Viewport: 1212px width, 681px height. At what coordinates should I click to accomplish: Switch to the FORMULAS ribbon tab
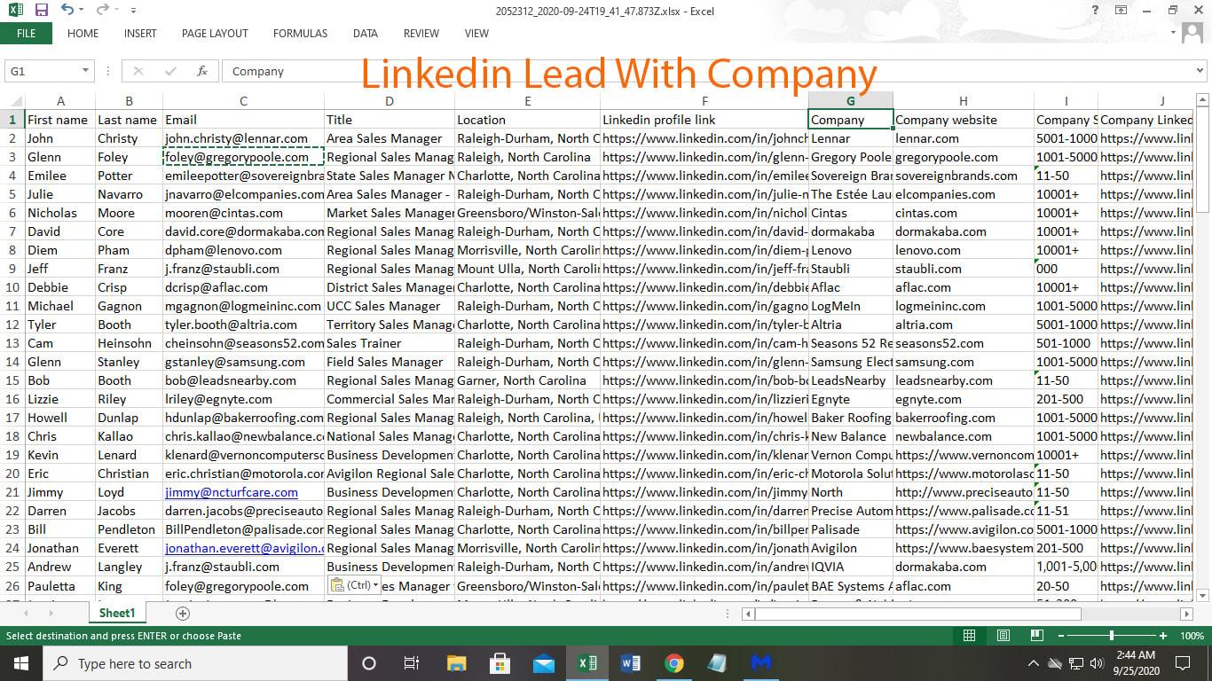(300, 33)
